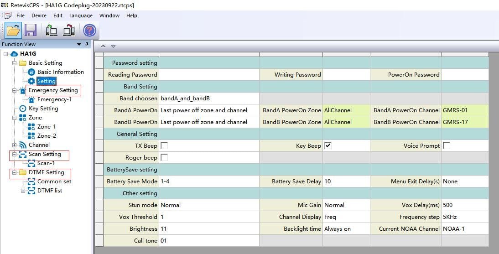
Task: Click the Setting gear icon in tree
Action: click(x=31, y=81)
